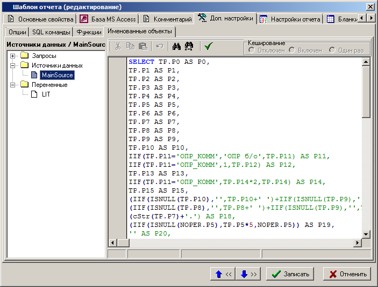Click the green checkmark validate icon
The width and height of the screenshot is (378, 287).
click(x=208, y=47)
